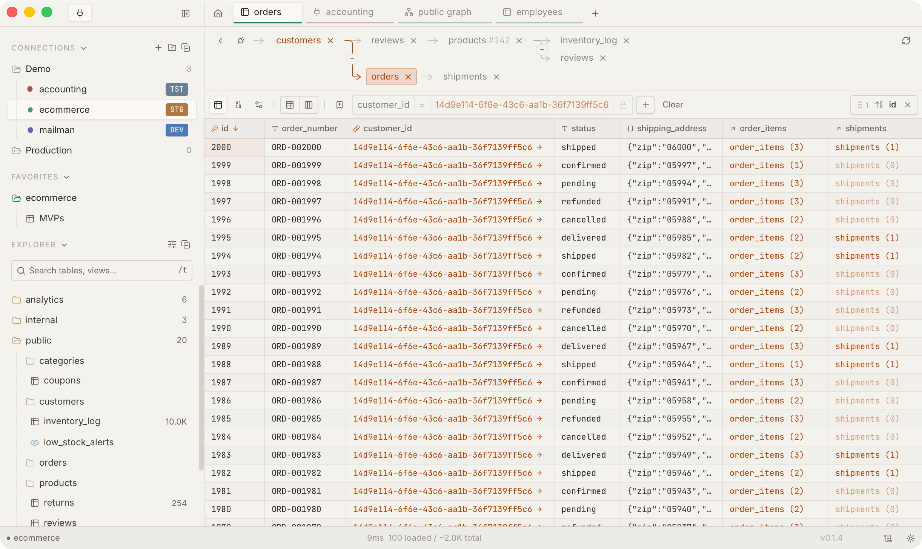Switch to the accounting tab
922x549 pixels.
point(349,12)
